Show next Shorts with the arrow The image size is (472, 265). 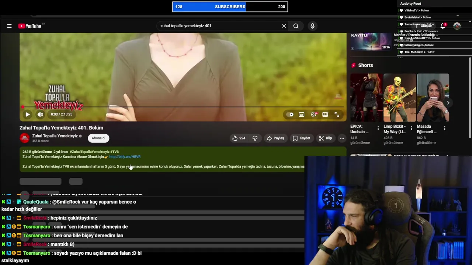[x=448, y=103]
